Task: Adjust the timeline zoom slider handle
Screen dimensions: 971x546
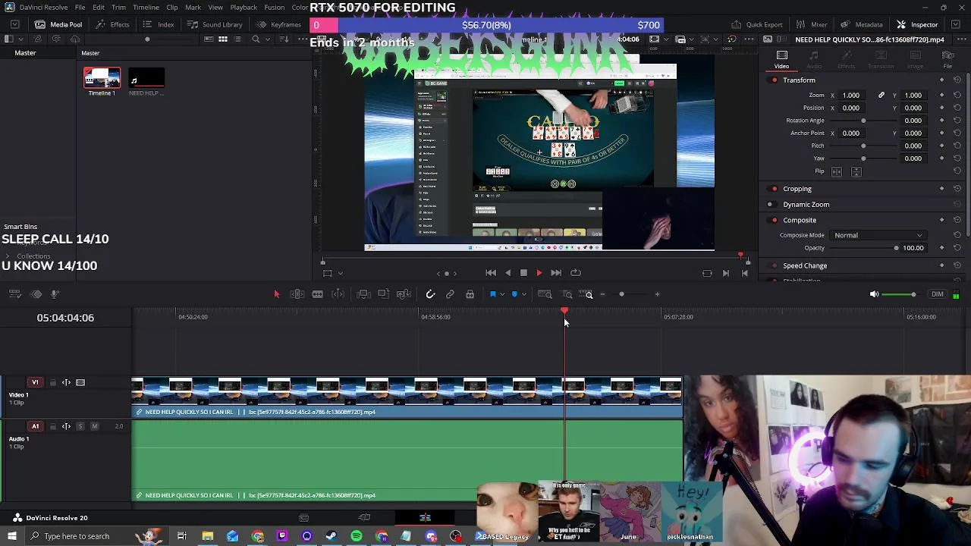Action: coord(621,294)
